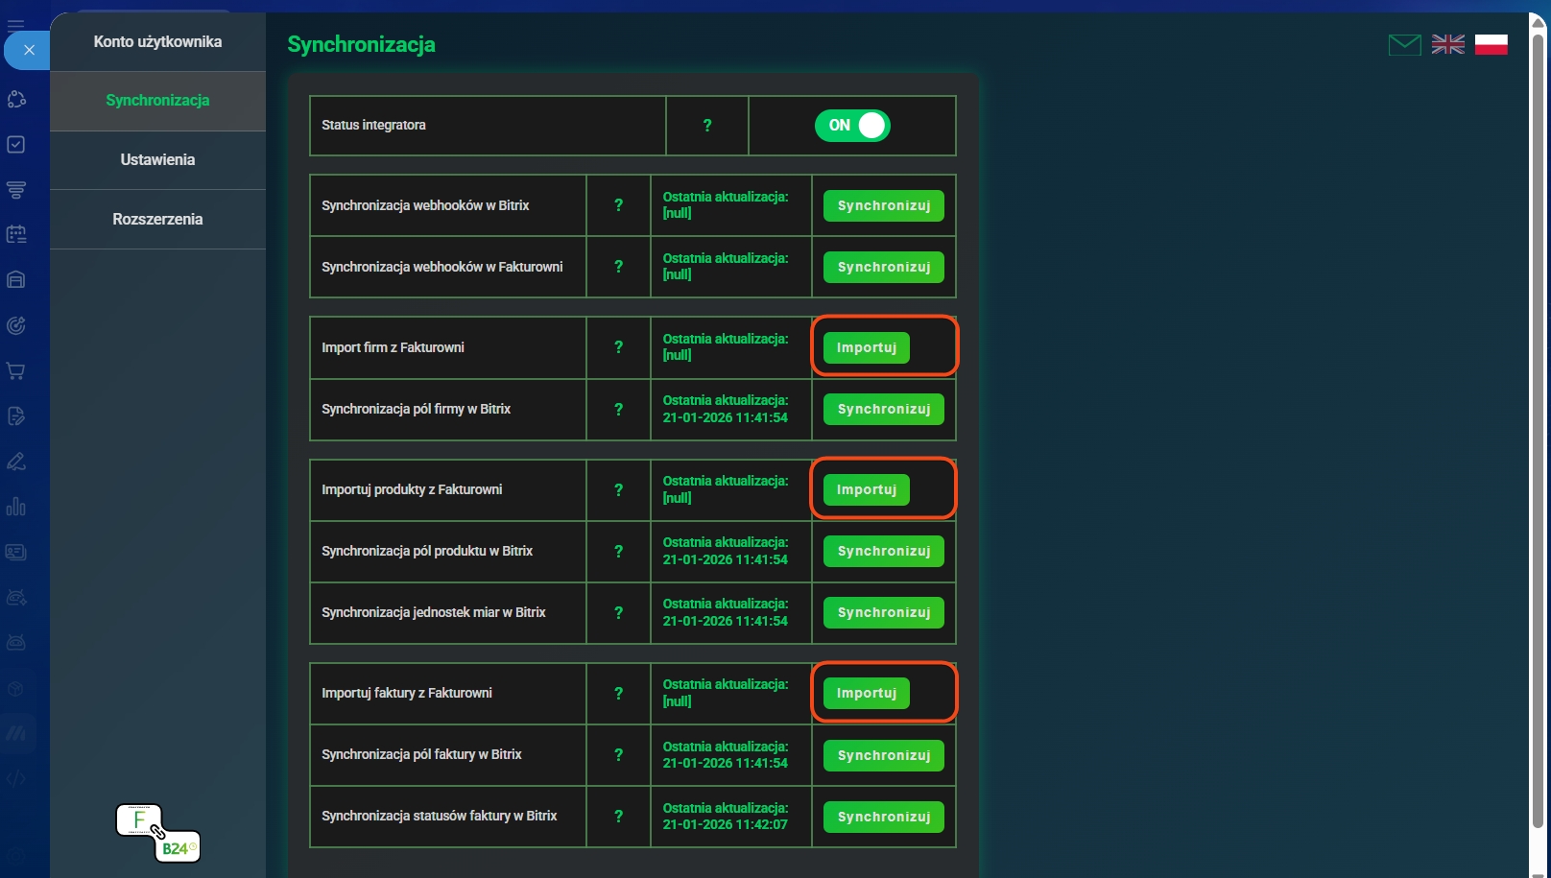Show help for Synchronizacja pól produktu w Bitrix
1551x878 pixels.
(x=619, y=551)
